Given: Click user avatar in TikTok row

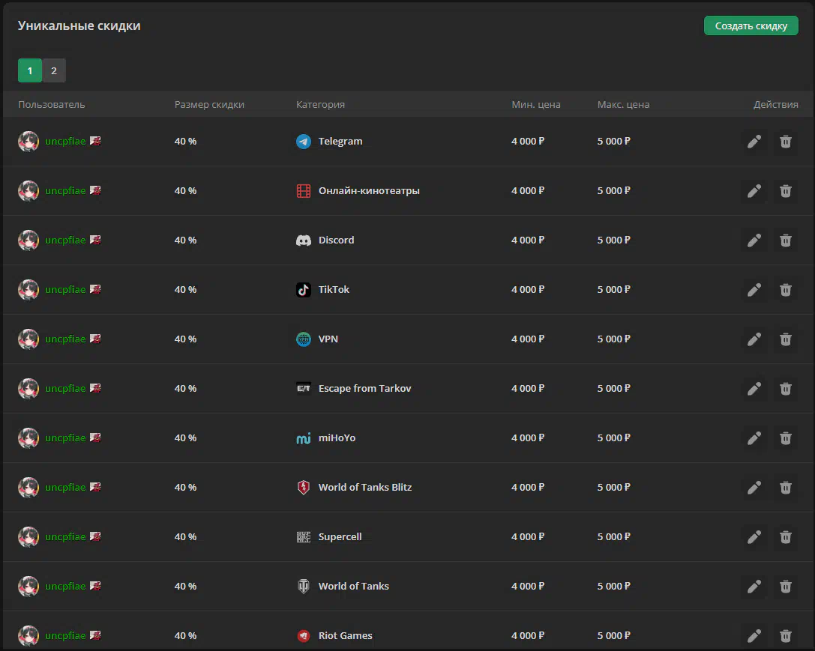Looking at the screenshot, I should 28,290.
